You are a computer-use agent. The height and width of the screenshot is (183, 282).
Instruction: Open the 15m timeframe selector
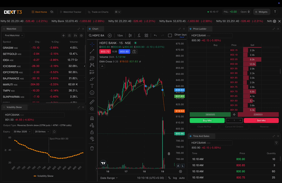click(x=120, y=36)
